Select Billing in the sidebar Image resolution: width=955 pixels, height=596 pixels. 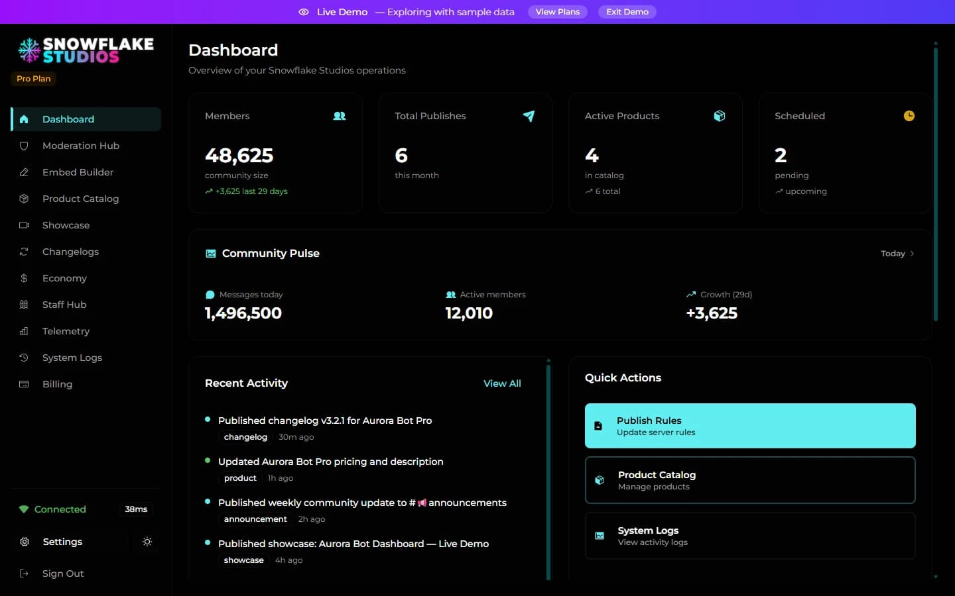(86, 384)
